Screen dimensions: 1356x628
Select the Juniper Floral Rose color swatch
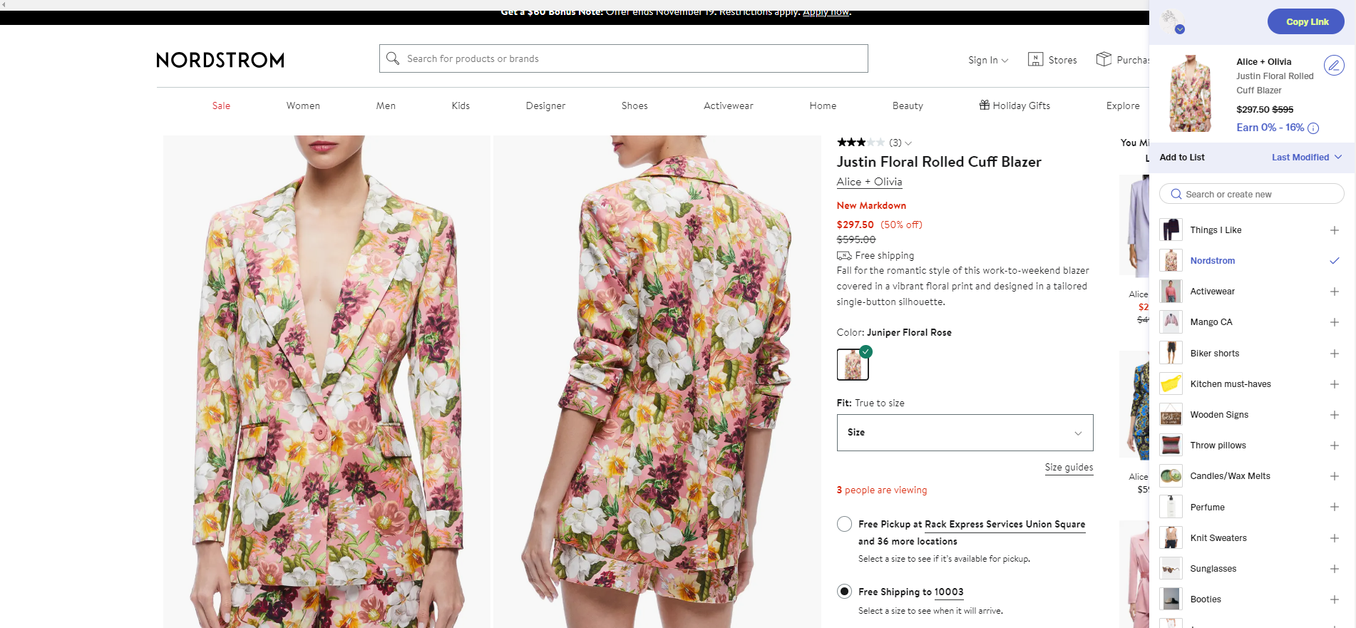pyautogui.click(x=853, y=364)
